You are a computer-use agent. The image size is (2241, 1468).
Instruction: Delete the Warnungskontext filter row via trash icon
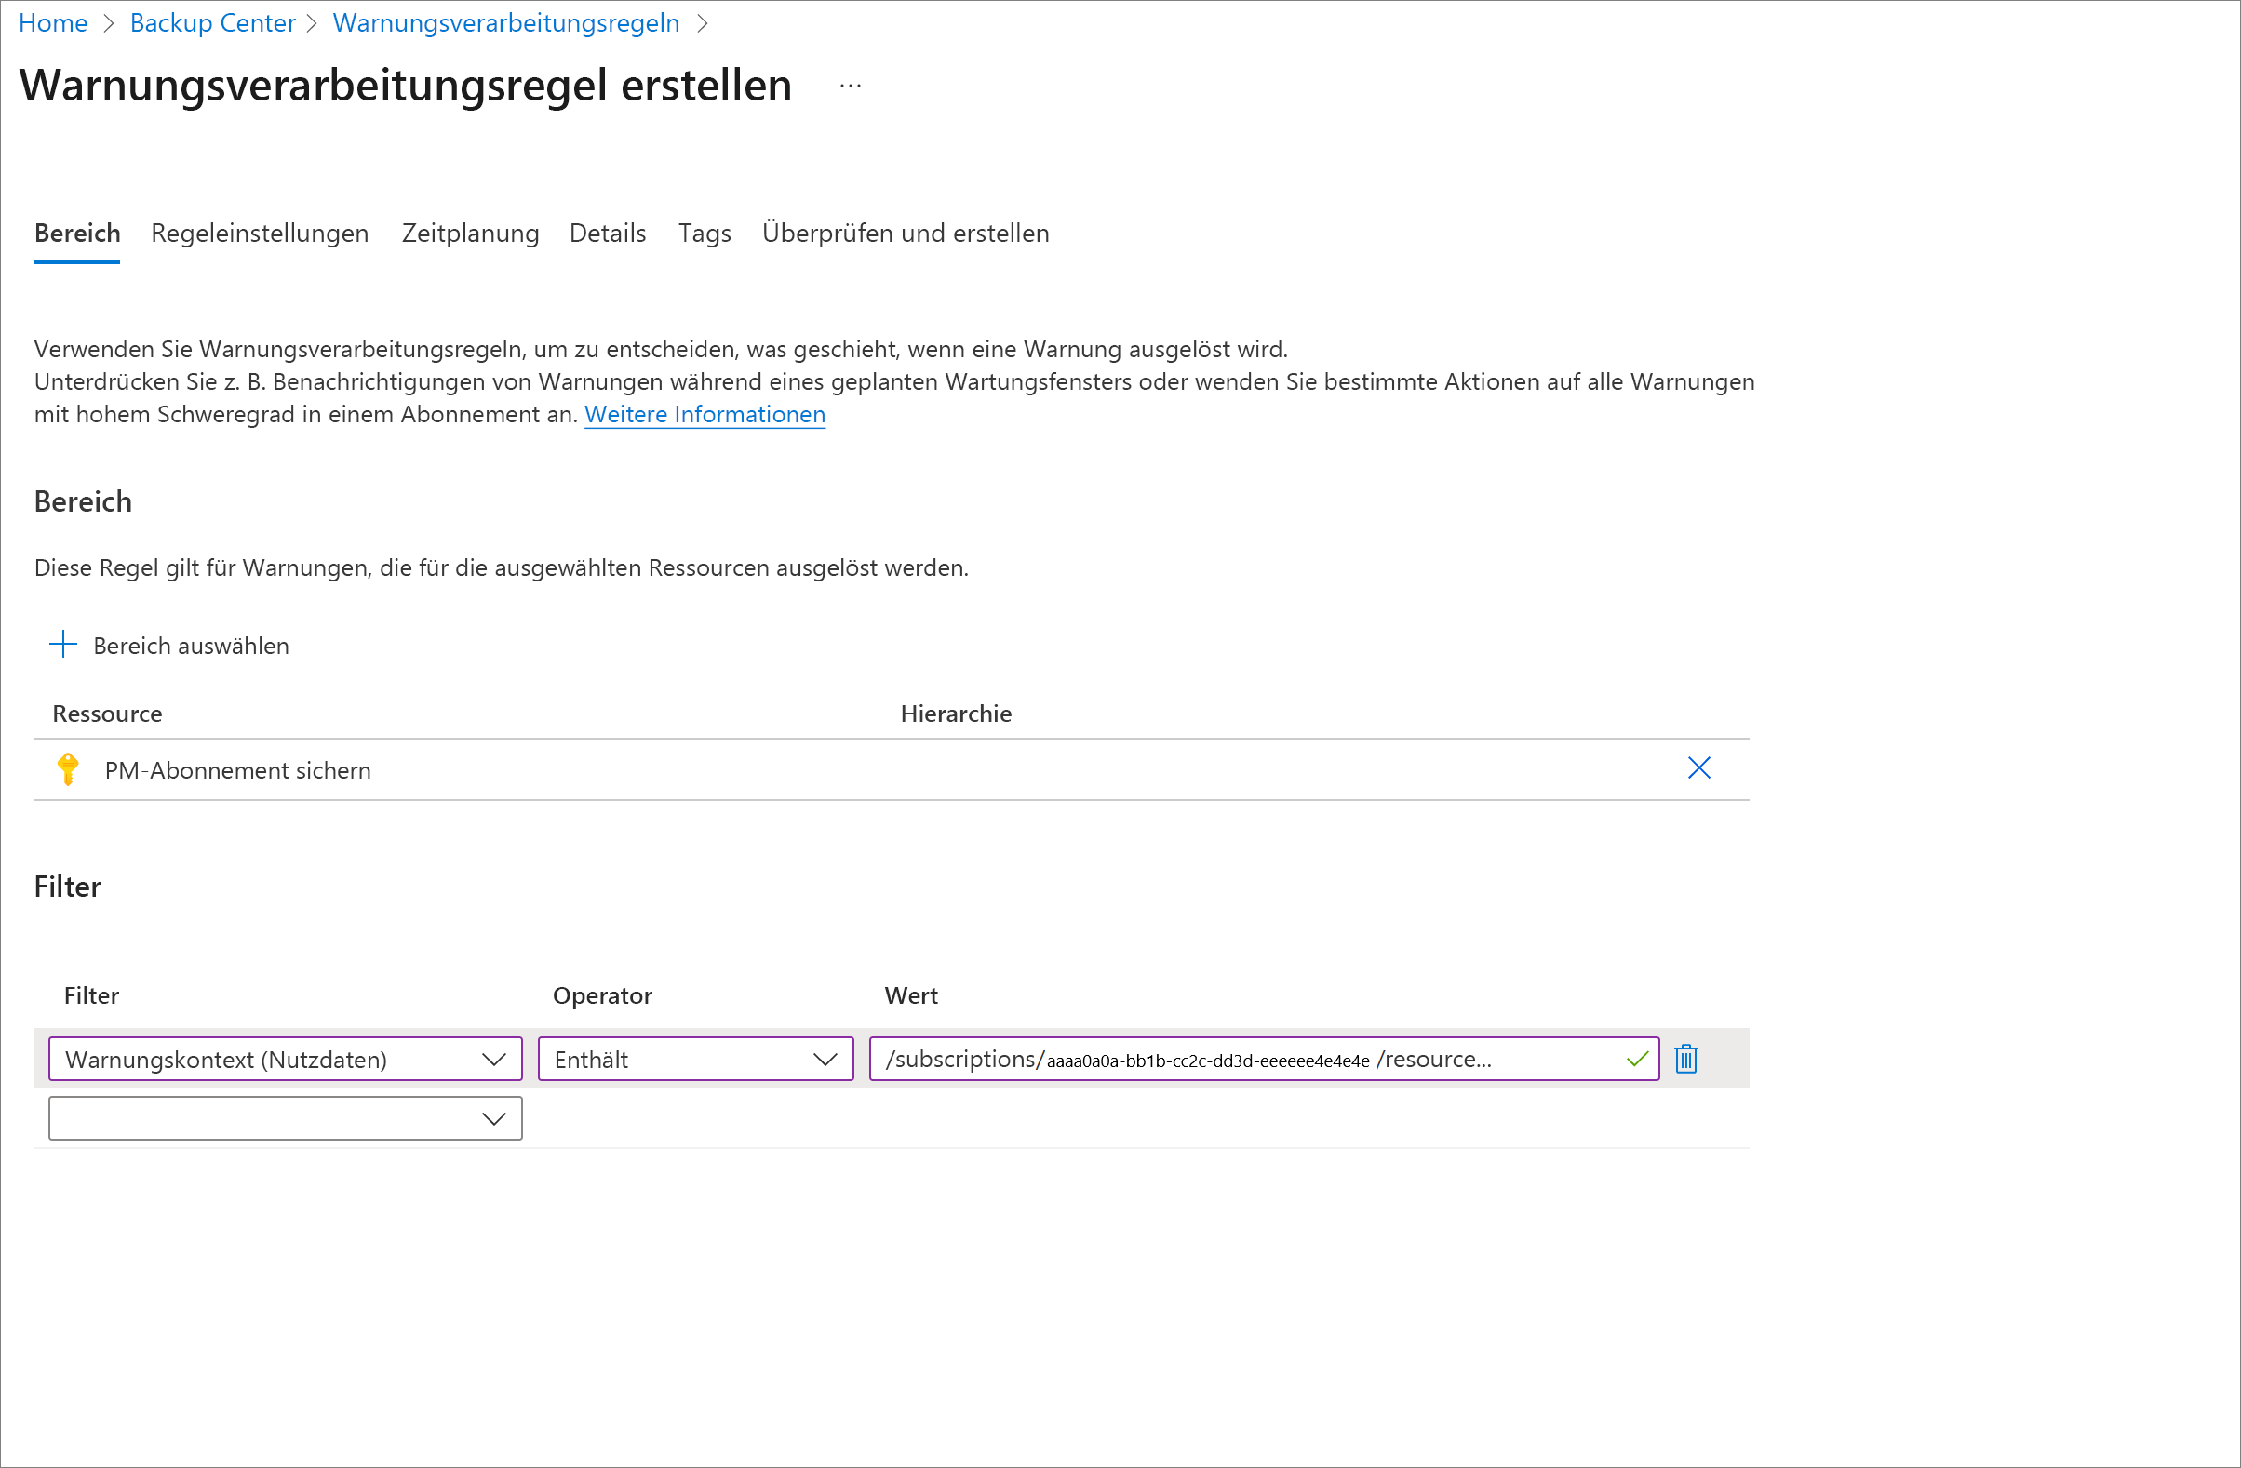coord(1685,1059)
